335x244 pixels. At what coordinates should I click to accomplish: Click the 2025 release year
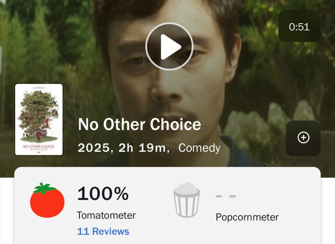(94, 148)
